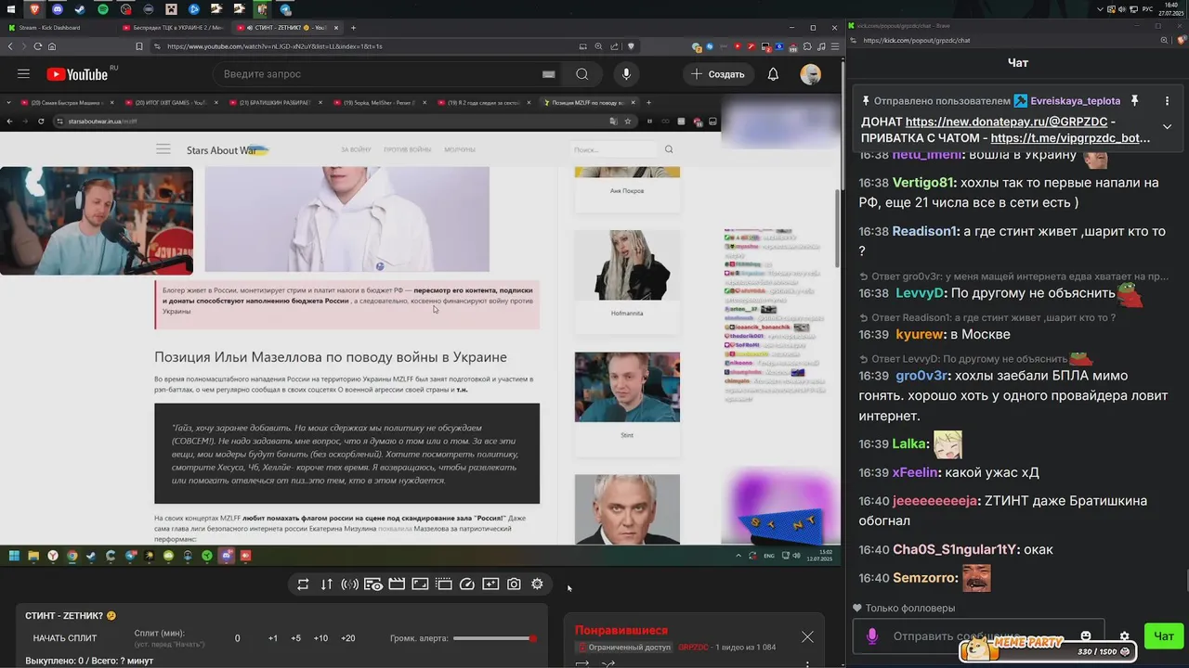Open on-screen keyboard icon in search box
This screenshot has height=668, width=1189.
click(548, 74)
